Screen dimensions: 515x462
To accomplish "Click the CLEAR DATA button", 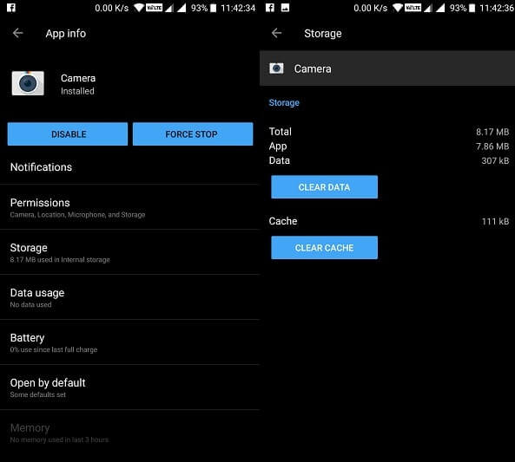I will tap(324, 187).
